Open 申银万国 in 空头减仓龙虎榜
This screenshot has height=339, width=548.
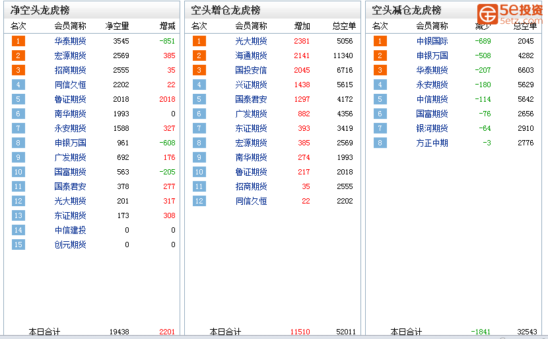click(x=432, y=56)
